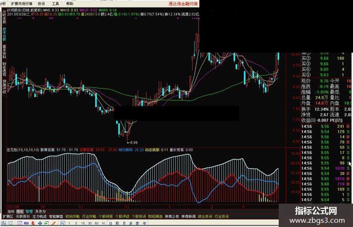Select the 多 multi-day period button
Screen dimensions: 353x227
coord(131,223)
